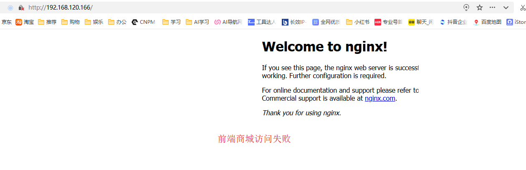Click the download accelerator icon in address bar
The image size is (526, 170).
pyautogui.click(x=467, y=8)
